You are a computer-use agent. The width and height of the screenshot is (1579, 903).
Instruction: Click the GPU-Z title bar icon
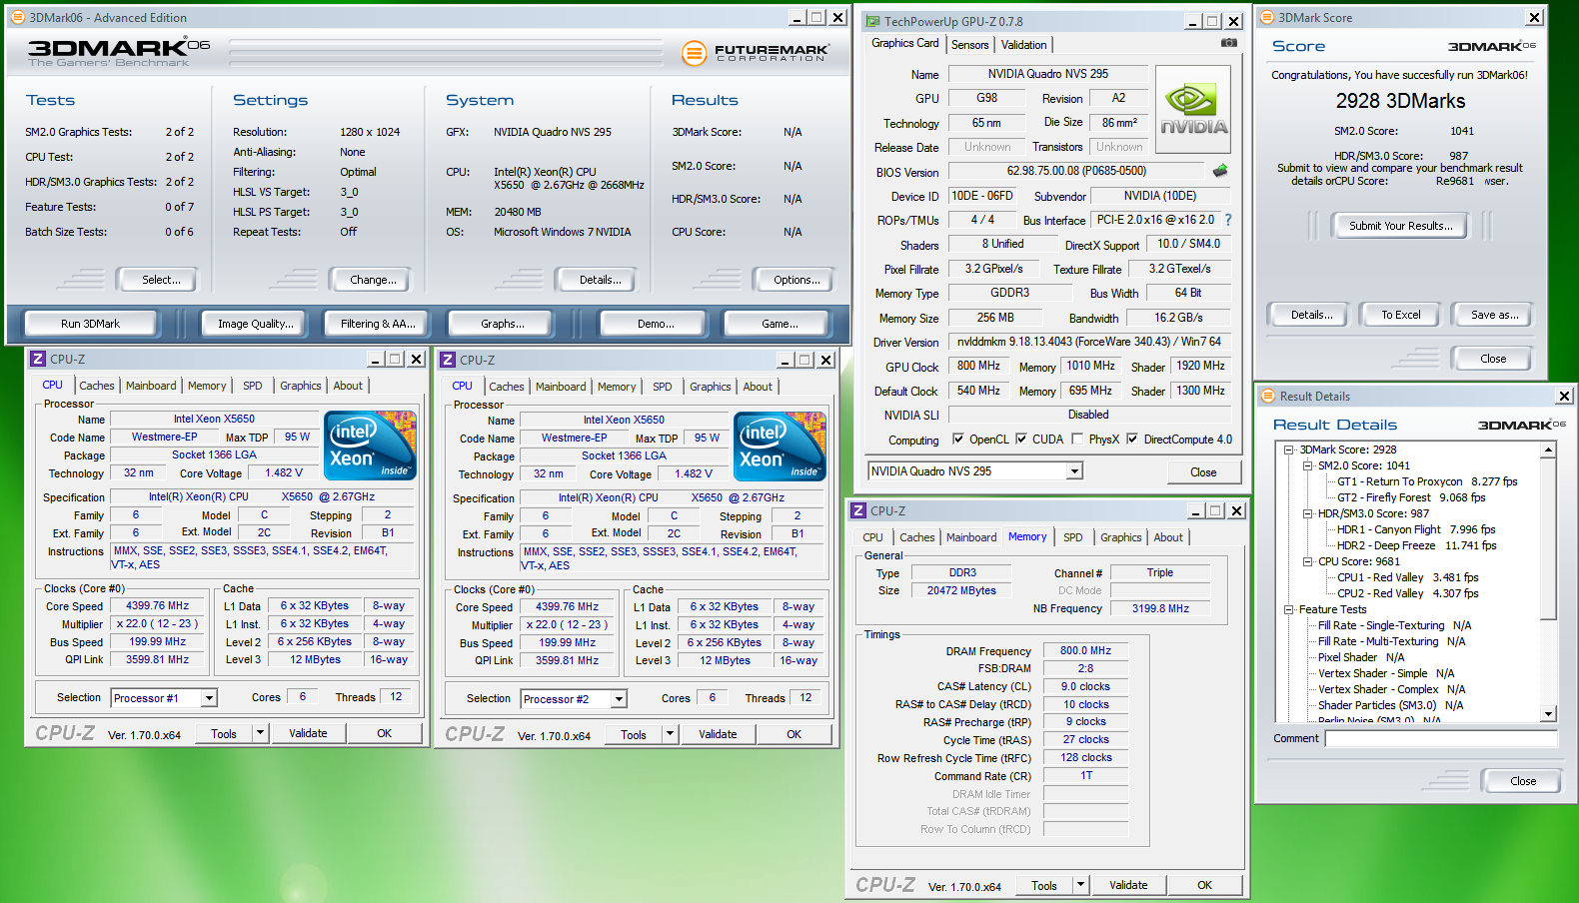click(x=873, y=21)
